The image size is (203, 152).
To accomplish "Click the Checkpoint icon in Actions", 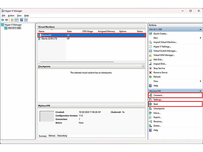I will [150, 109].
